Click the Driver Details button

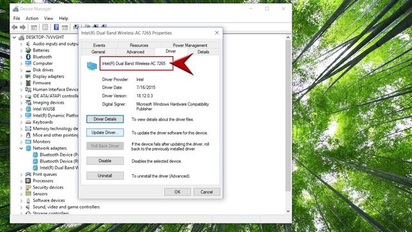click(105, 119)
